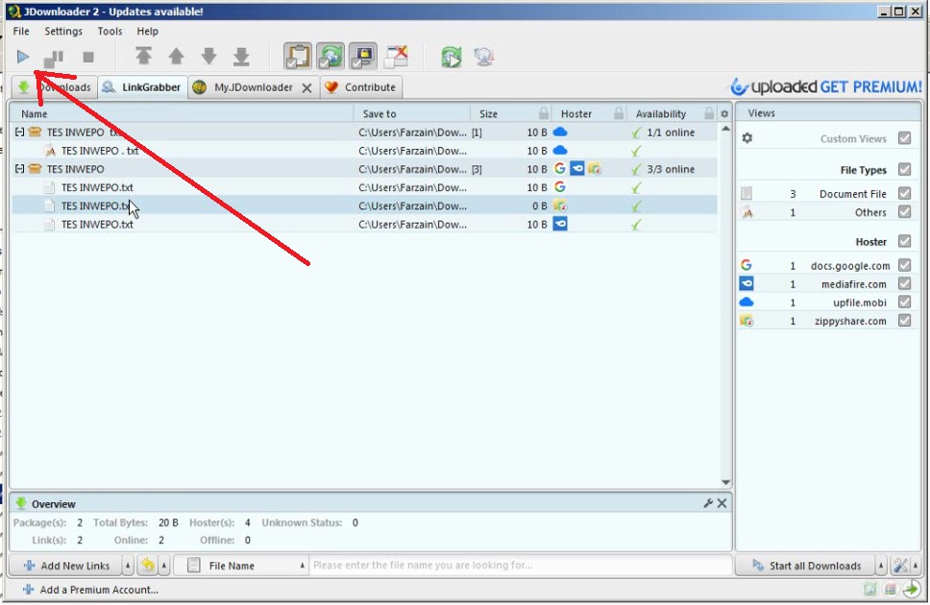Open Custom Views gear settings
The height and width of the screenshot is (605, 930).
(x=747, y=138)
